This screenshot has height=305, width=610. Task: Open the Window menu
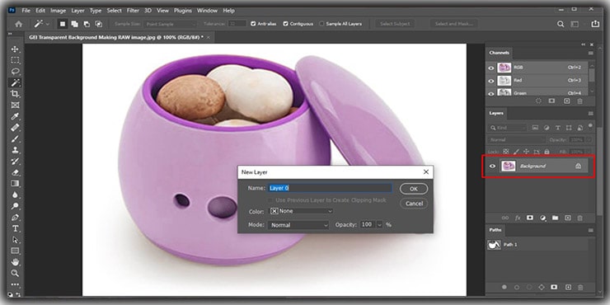click(x=207, y=11)
